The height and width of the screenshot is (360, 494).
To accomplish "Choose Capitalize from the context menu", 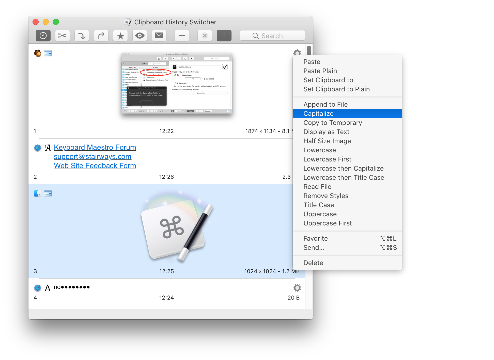I will [318, 113].
